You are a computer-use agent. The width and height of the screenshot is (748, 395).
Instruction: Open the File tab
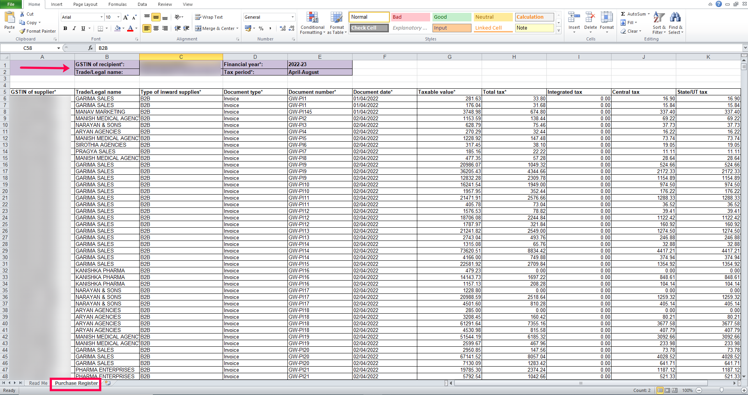pos(11,4)
